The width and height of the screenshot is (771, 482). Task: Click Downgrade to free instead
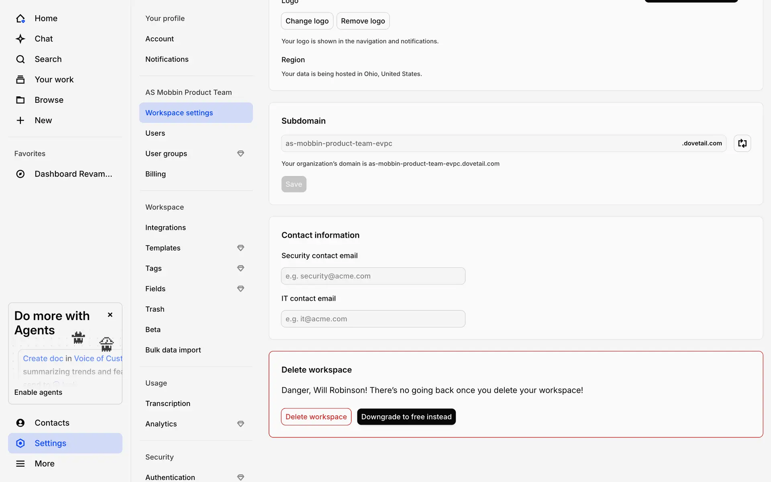point(406,417)
